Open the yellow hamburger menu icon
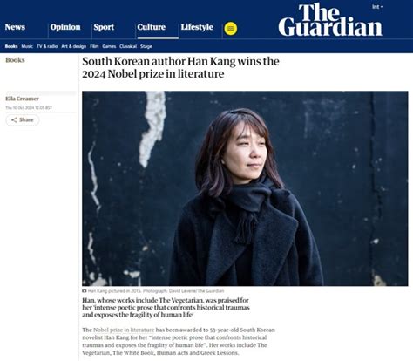The height and width of the screenshot is (361, 413). pyautogui.click(x=231, y=29)
